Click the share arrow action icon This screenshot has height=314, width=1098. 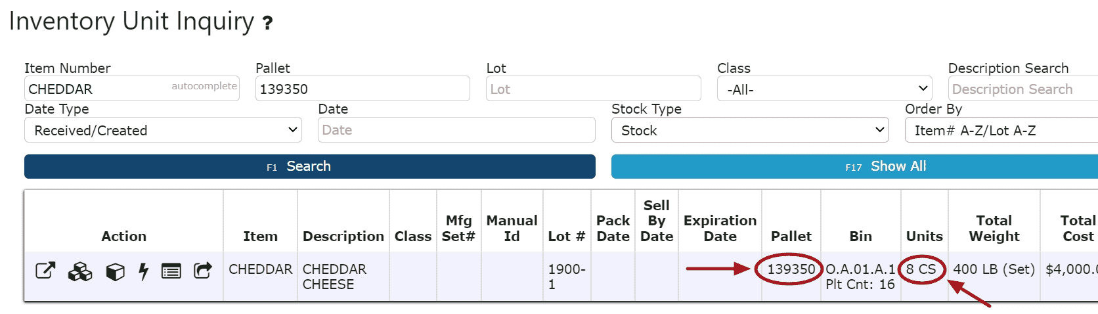point(203,270)
